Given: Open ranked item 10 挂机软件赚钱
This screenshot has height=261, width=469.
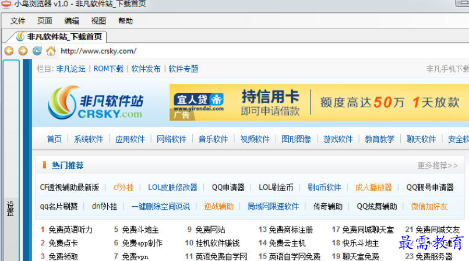Looking at the screenshot, I should [217, 243].
